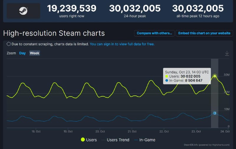Click the 18. Oct axis label
This screenshot has height=149, width=236.
click(36, 131)
